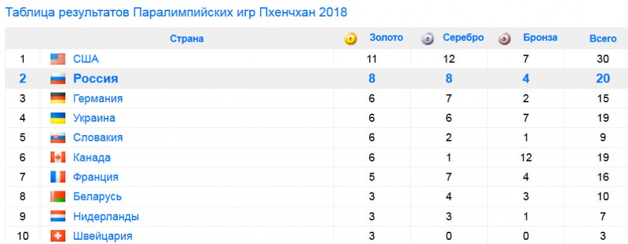
Task: Sort by the Серебро column header
Action: (x=463, y=38)
